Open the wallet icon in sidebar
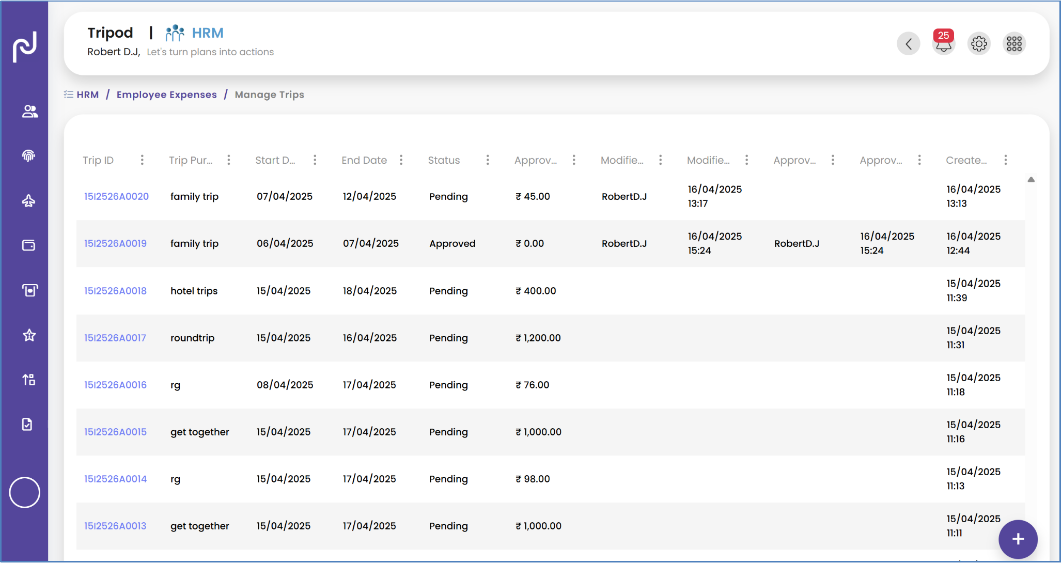This screenshot has height=563, width=1062. click(x=28, y=245)
